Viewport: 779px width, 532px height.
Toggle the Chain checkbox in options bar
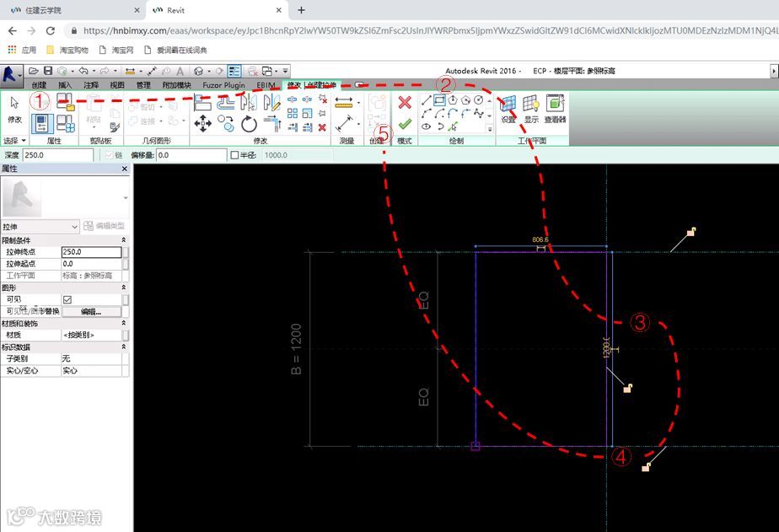click(x=110, y=155)
